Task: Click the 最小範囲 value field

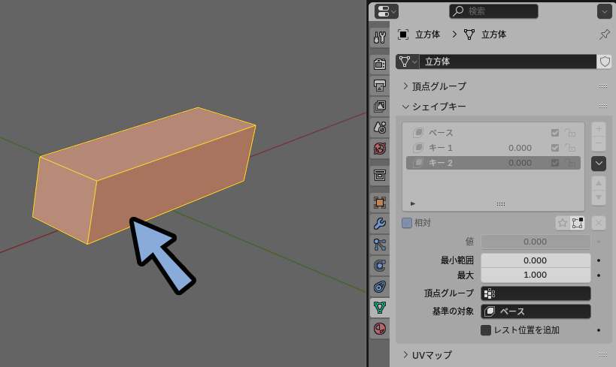Action: 536,260
